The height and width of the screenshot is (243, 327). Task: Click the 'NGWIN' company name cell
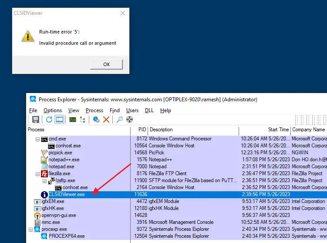[x=300, y=153]
